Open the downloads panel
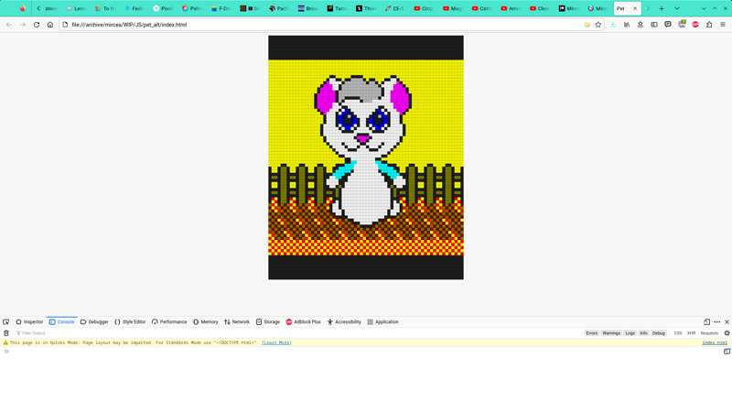Screen dimensions: 732x412 pyautogui.click(x=613, y=25)
